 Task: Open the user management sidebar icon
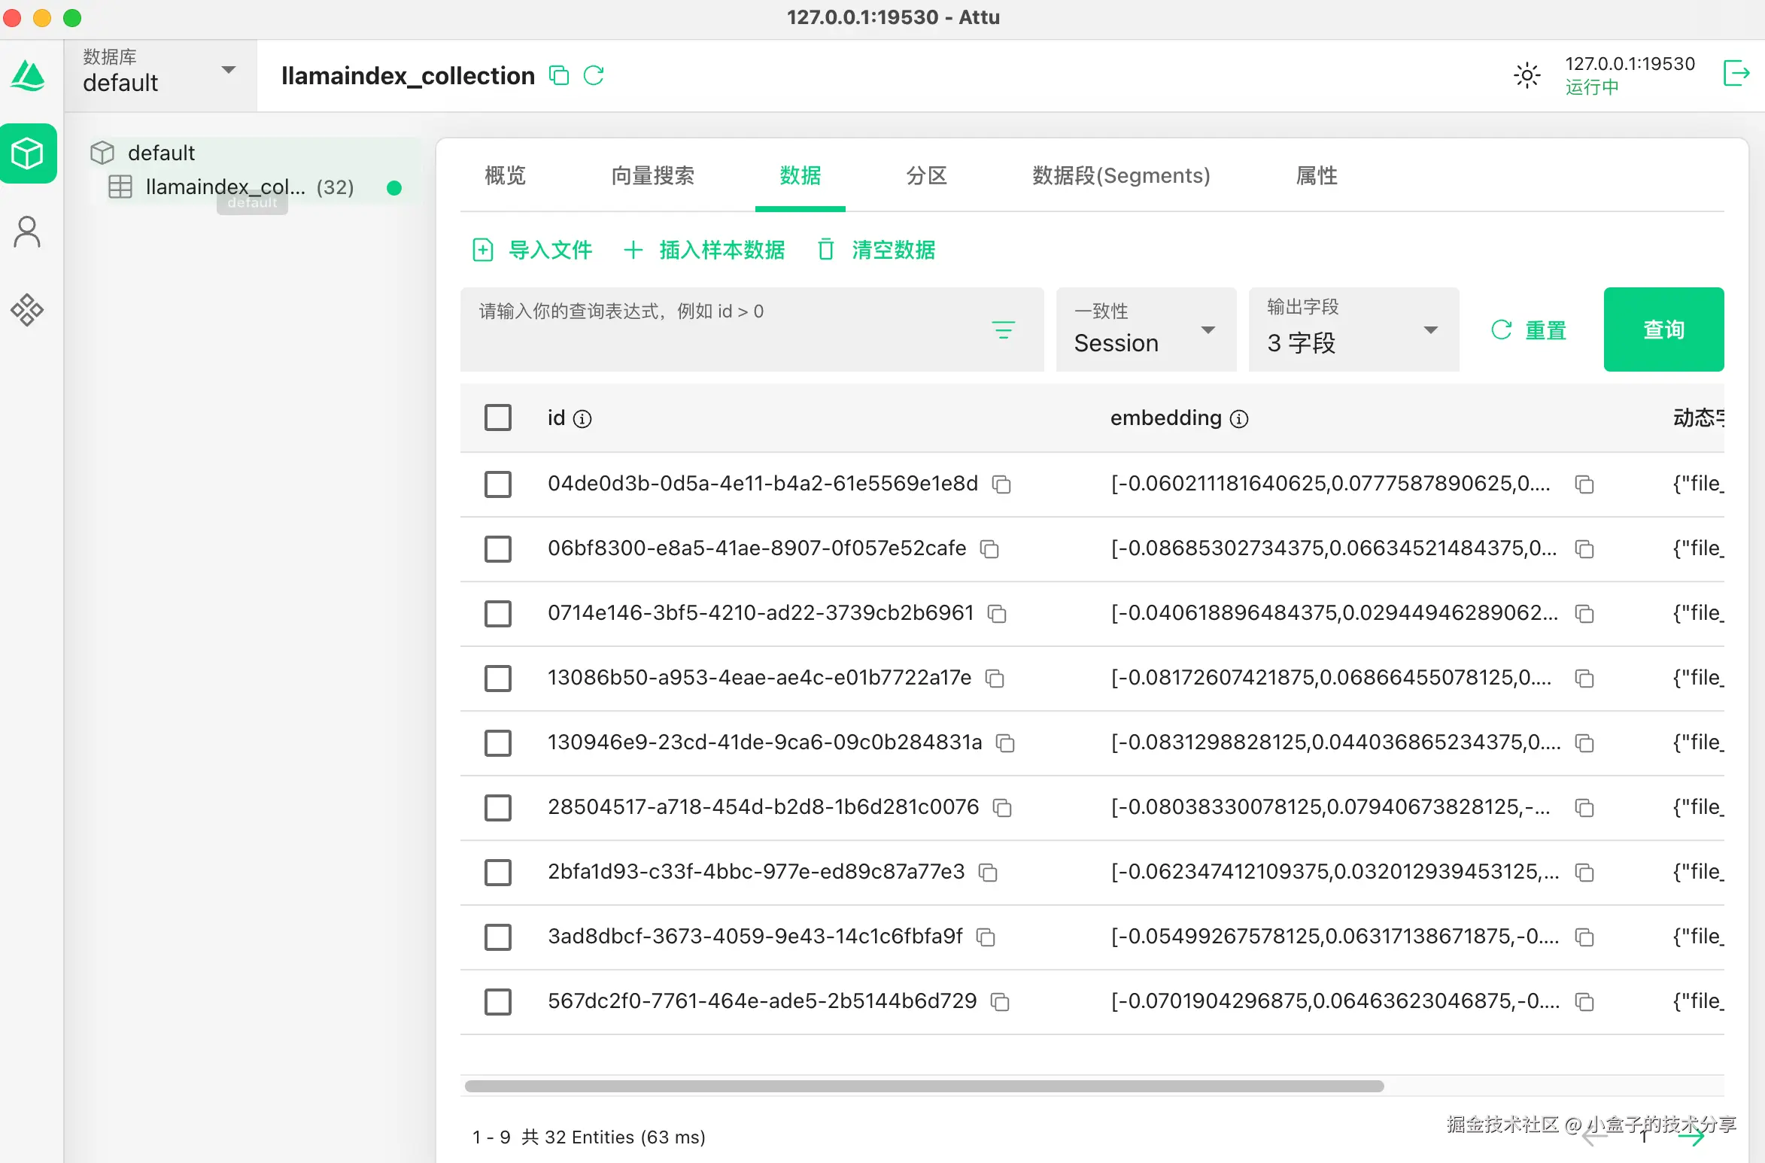coord(28,232)
